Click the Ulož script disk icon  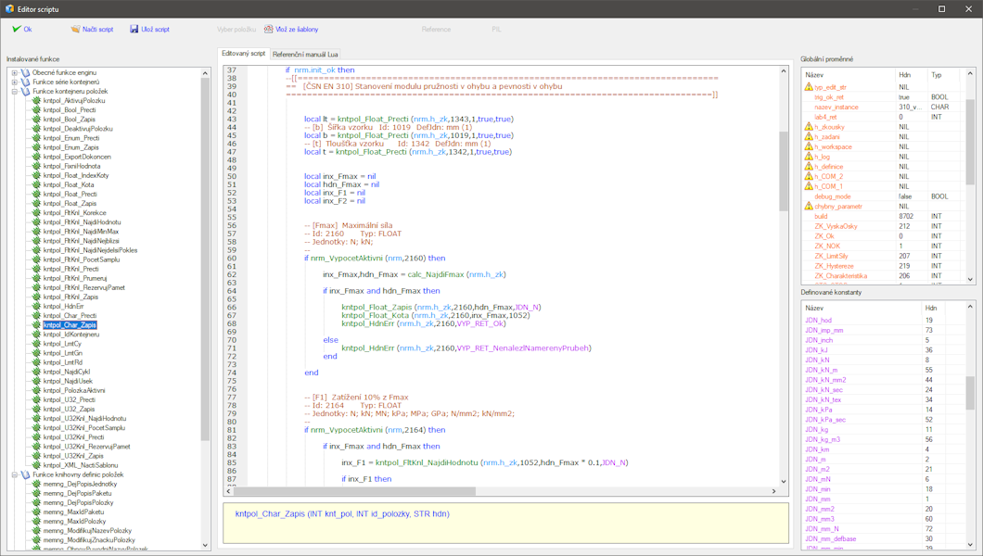point(134,29)
